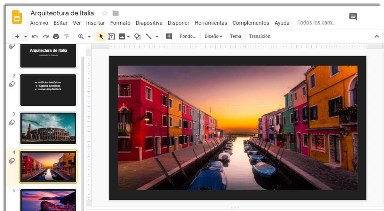Click the Transición button
Image resolution: width=384 pixels, height=211 pixels.
[x=260, y=36]
